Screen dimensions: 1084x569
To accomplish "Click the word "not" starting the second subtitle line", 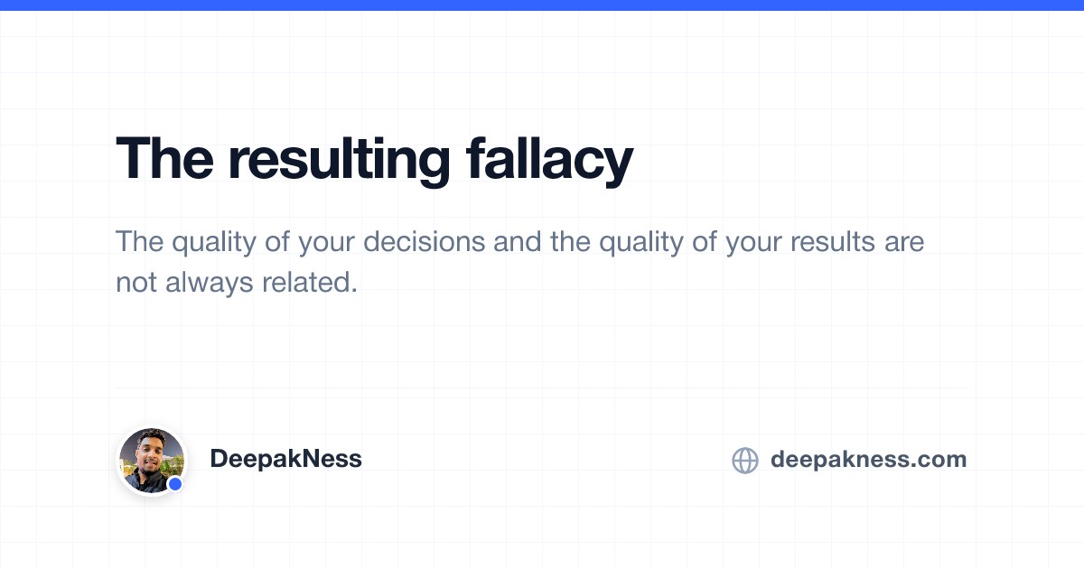I will click(x=137, y=283).
